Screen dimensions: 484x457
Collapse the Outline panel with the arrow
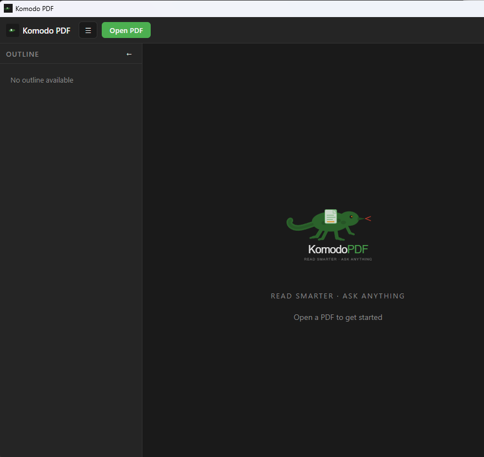(x=129, y=55)
